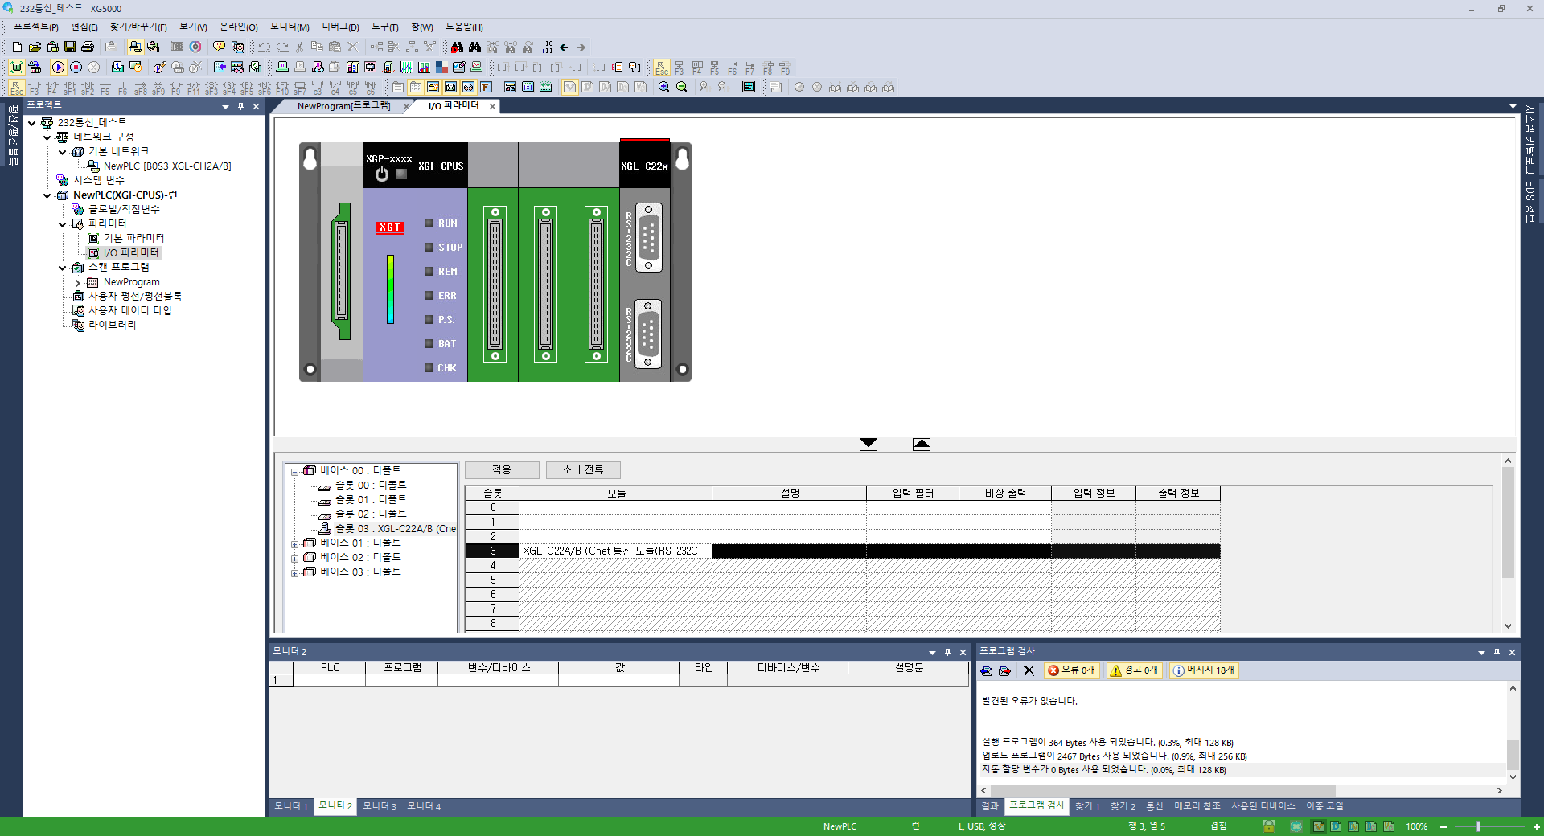This screenshot has height=836, width=1544.
Task: Collapse 베이스 00 : 디폴트 in the base tree
Action: pyautogui.click(x=295, y=472)
